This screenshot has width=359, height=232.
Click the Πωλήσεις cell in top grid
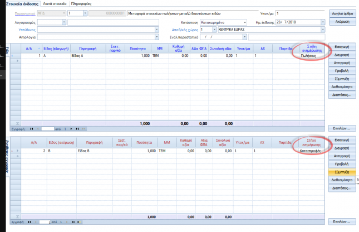click(x=312, y=56)
